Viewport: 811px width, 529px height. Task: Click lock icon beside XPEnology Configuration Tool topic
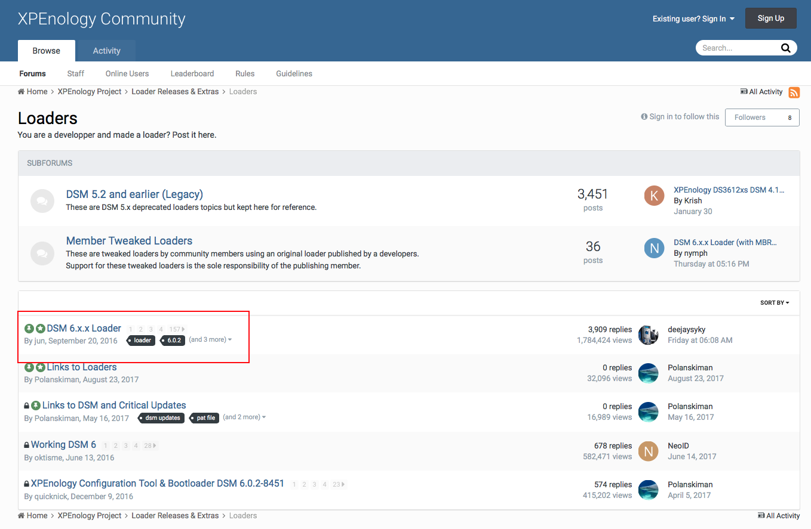(x=26, y=484)
